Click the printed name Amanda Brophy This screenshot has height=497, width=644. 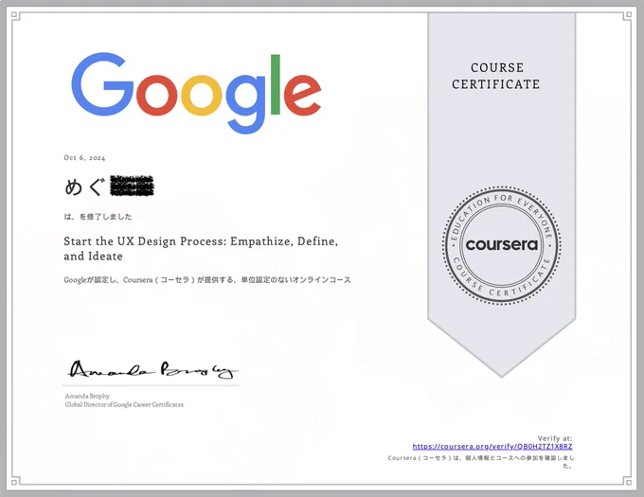tap(87, 396)
